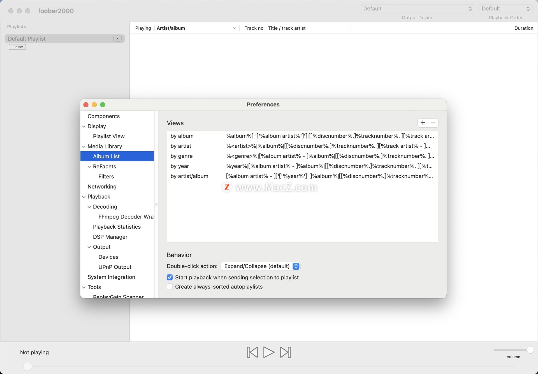This screenshot has width=538, height=374.
Task: Enable Create always-sorted autoplaylists checkbox
Action: (170, 287)
